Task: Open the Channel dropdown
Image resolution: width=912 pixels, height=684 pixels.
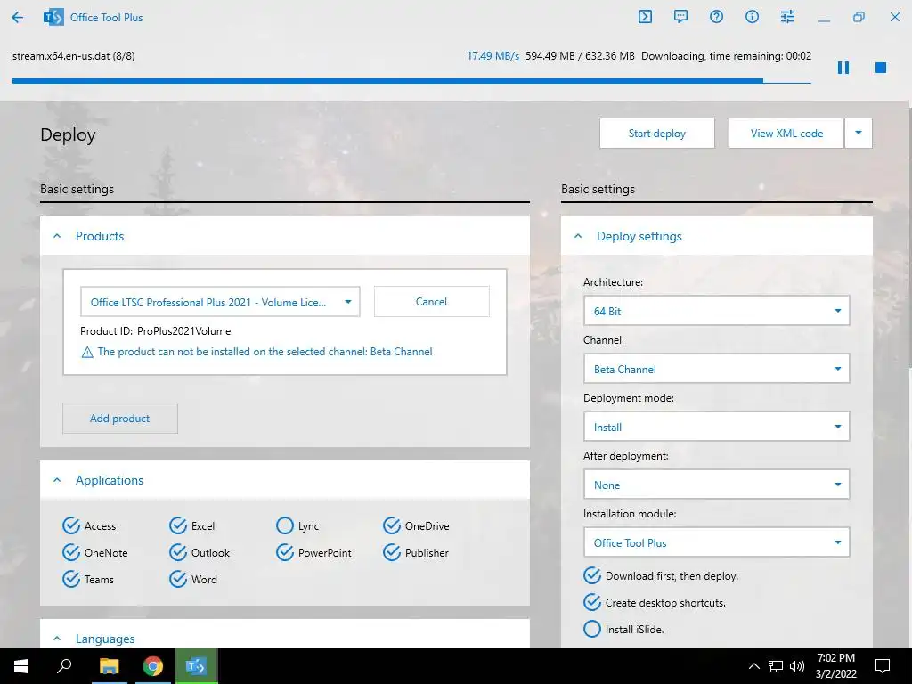Action: click(716, 369)
